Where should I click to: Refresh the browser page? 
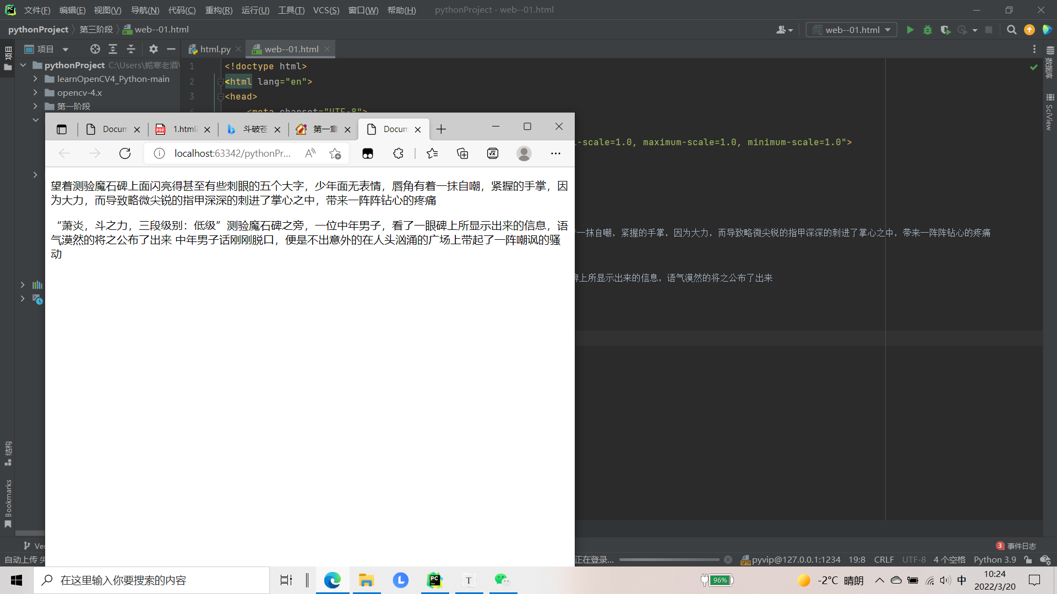click(125, 153)
